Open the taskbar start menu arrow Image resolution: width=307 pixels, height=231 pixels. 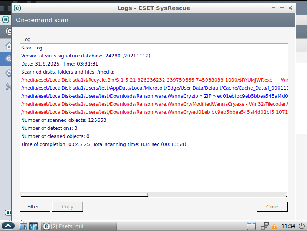[8, 226]
